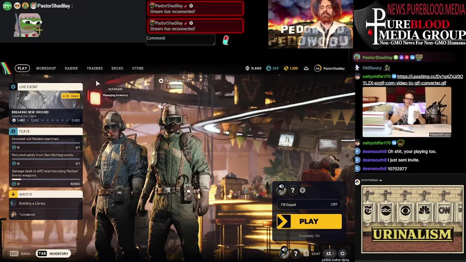Click the ESC BACK button
Viewport: 466px width, 262px height.
20,254
